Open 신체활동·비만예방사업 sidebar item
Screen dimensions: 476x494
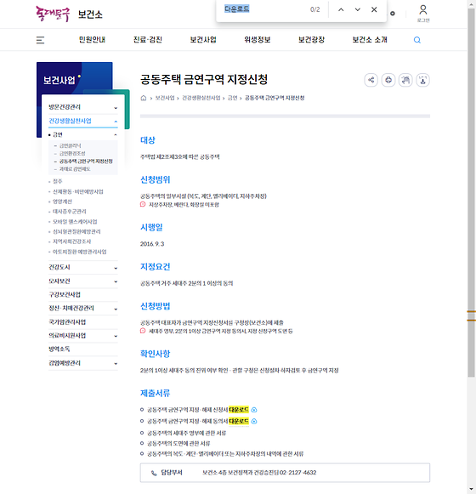pos(78,191)
